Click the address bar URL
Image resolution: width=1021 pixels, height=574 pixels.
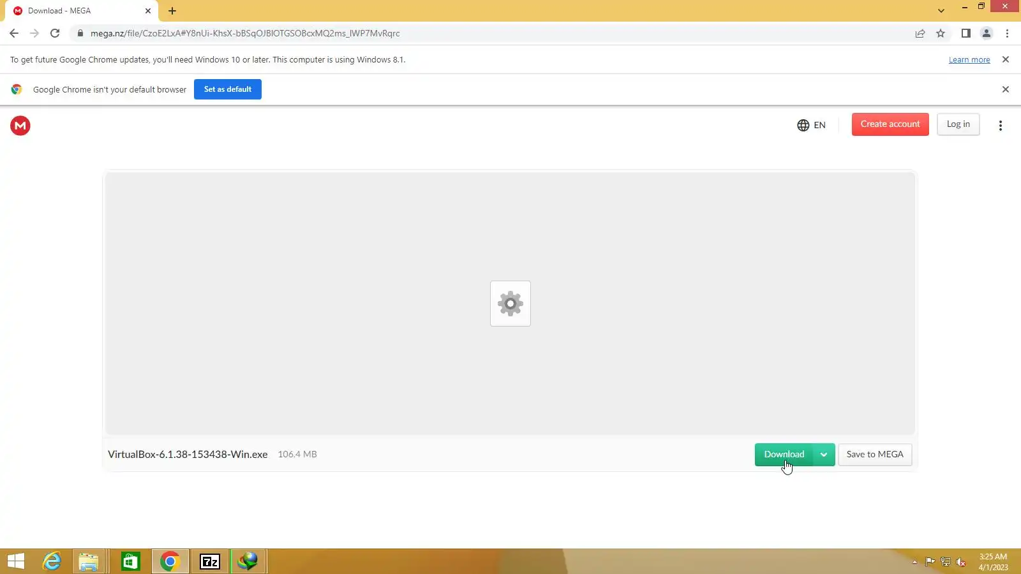click(x=245, y=33)
